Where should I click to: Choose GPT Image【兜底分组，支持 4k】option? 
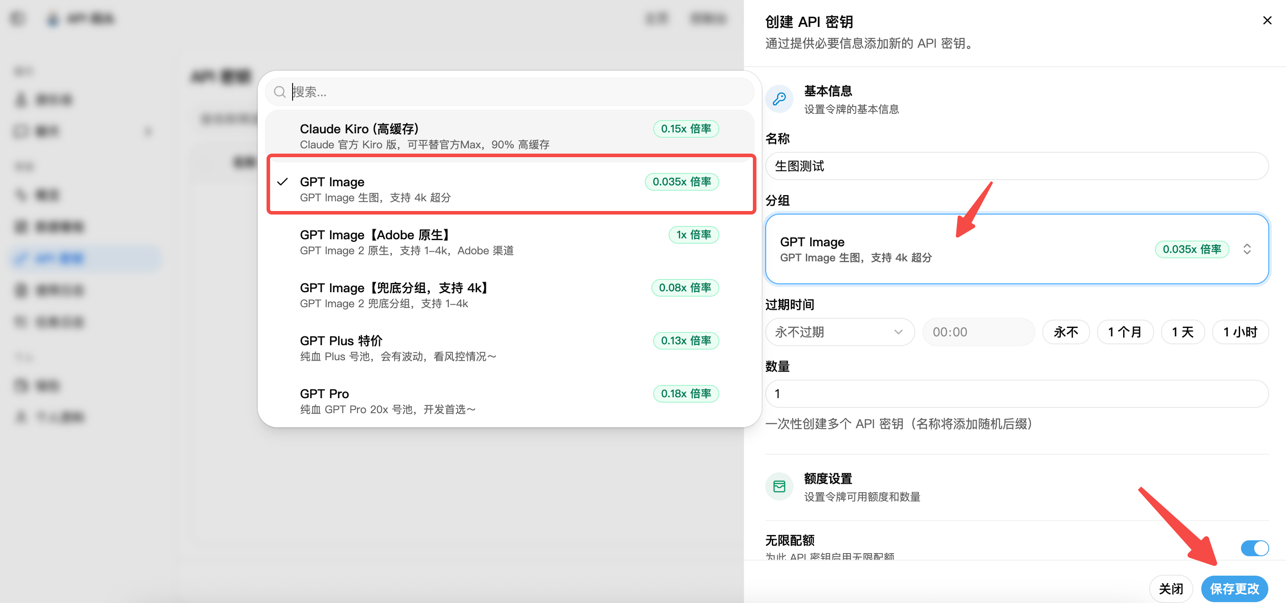point(509,295)
